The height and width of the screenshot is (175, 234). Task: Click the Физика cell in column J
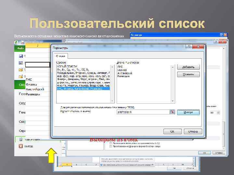coord(38,84)
